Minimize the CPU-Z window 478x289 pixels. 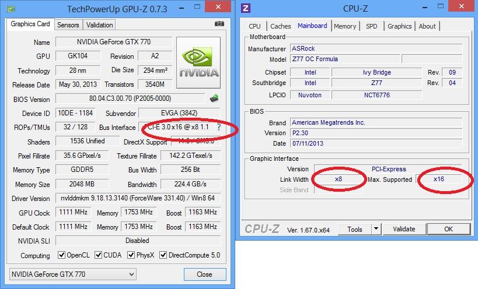point(425,8)
